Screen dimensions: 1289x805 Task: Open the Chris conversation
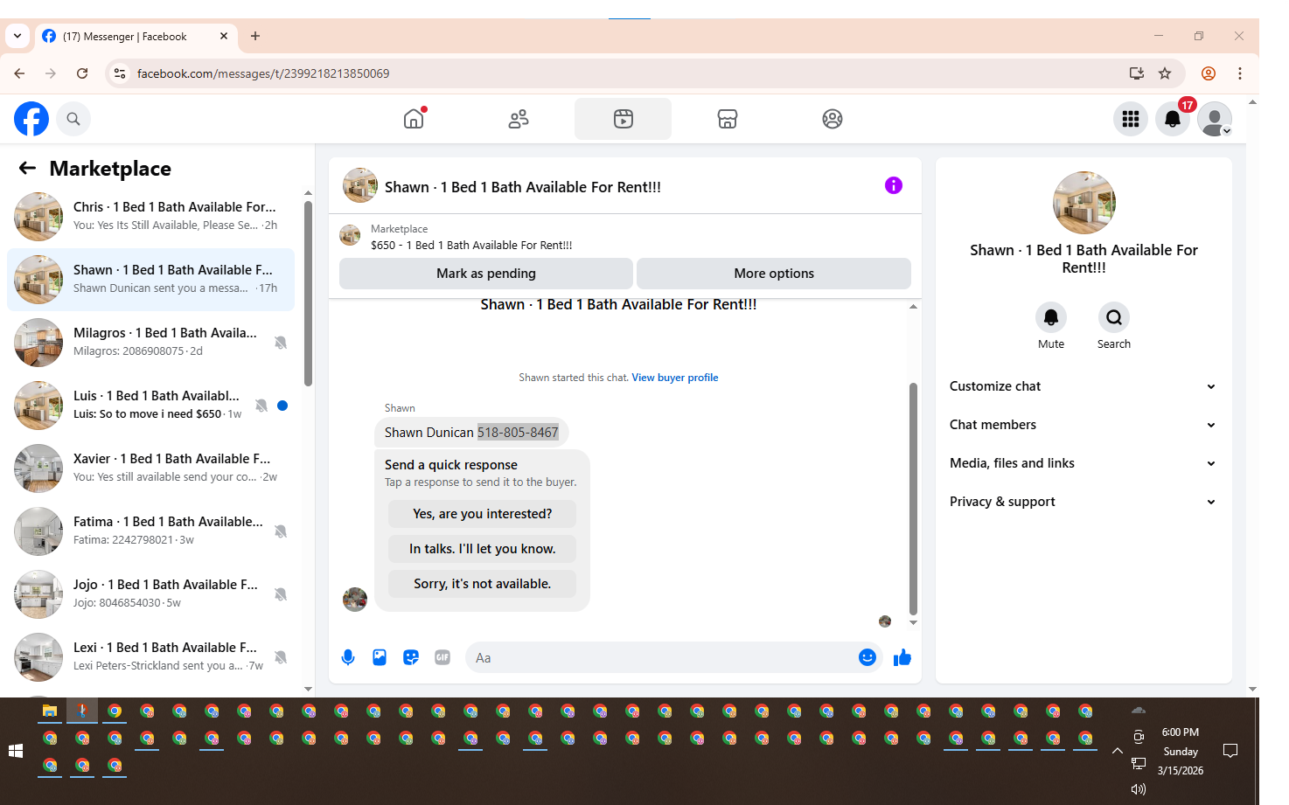(x=151, y=217)
